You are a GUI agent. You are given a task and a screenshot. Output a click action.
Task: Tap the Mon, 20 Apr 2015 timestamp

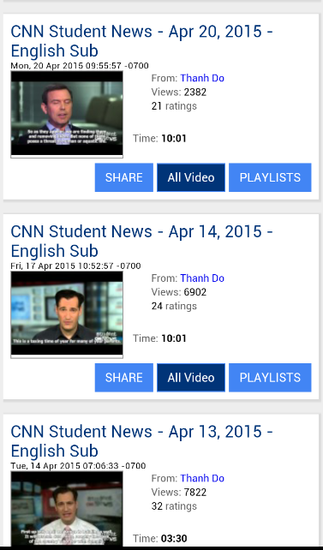tap(80, 66)
